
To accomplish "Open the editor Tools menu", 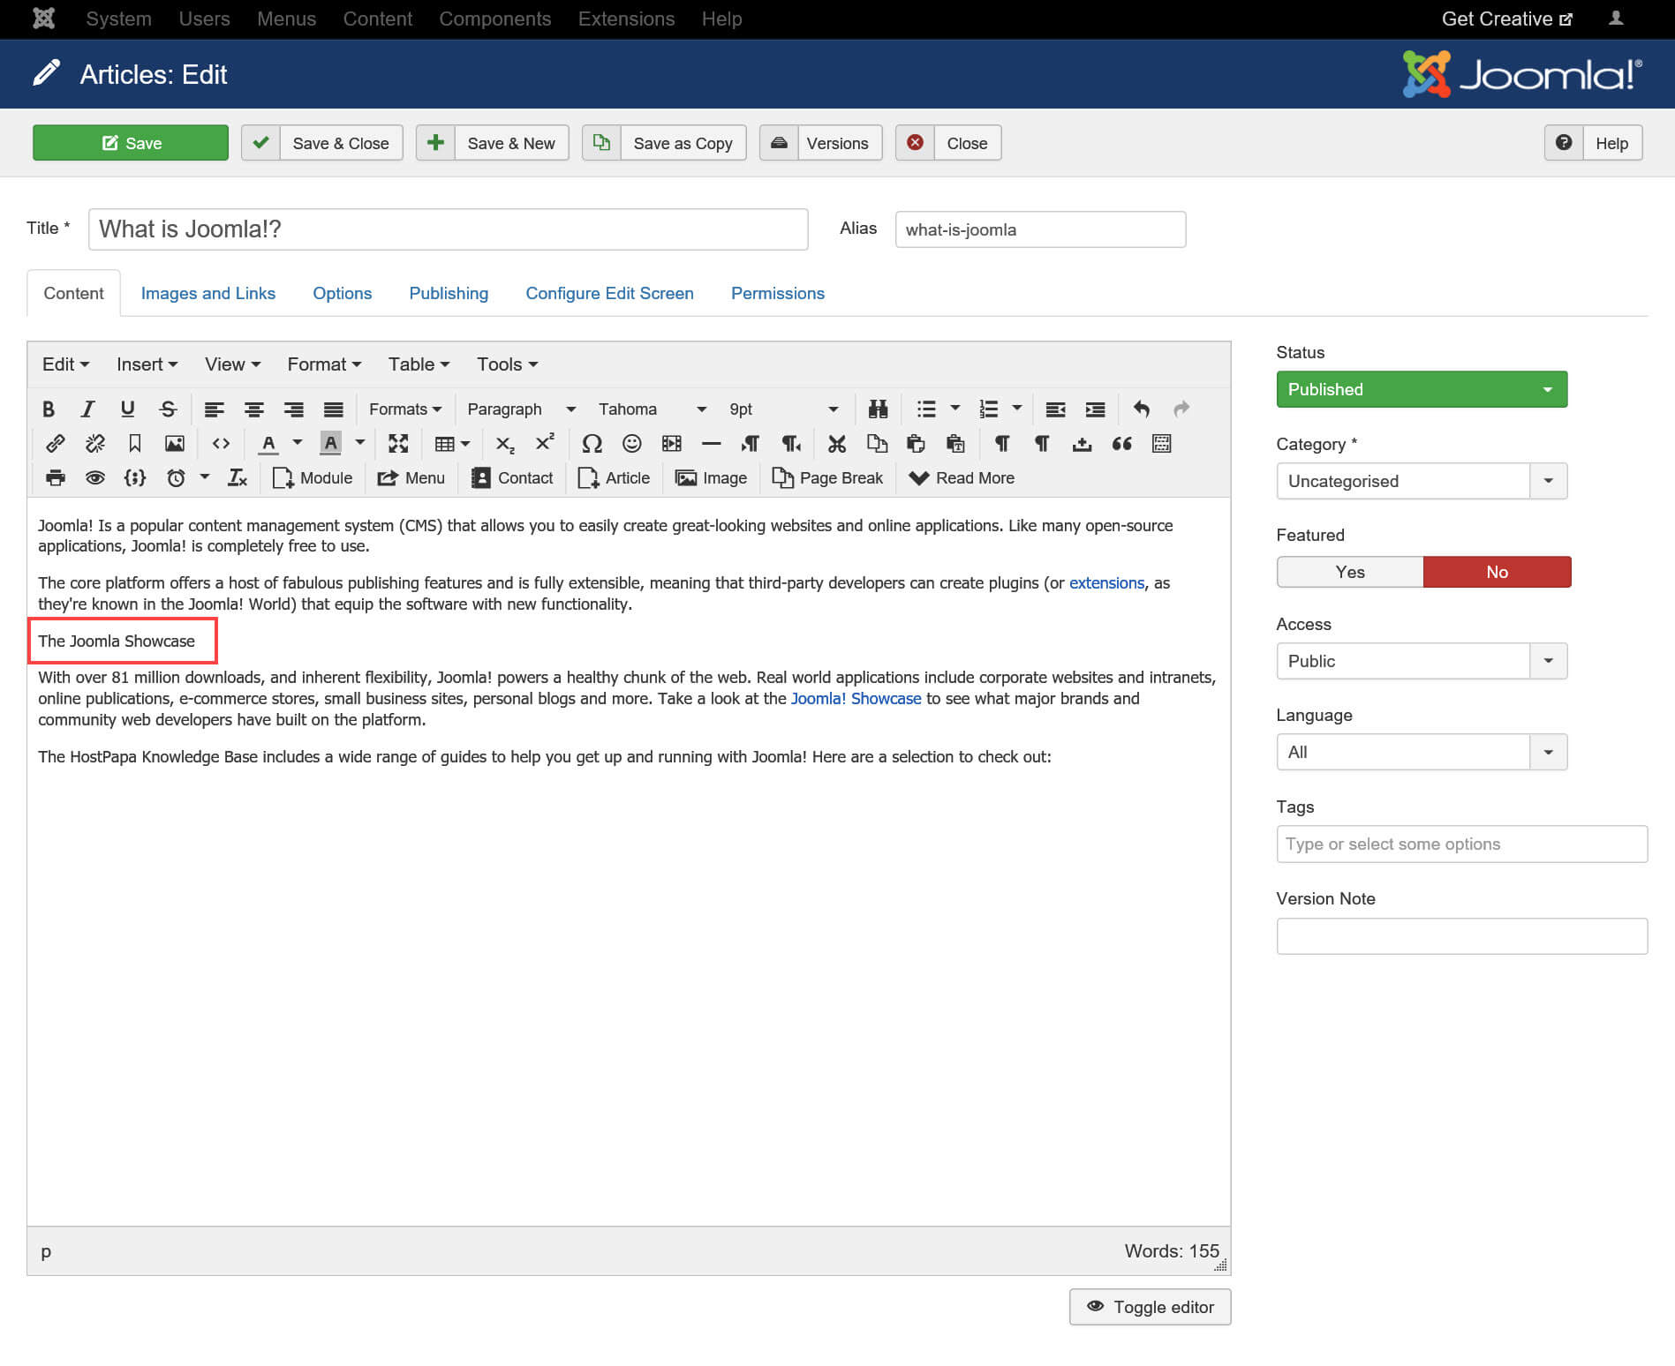I will point(507,364).
